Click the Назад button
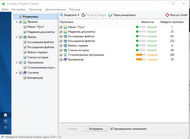The width and height of the screenshot is (190, 139). [x=72, y=129]
